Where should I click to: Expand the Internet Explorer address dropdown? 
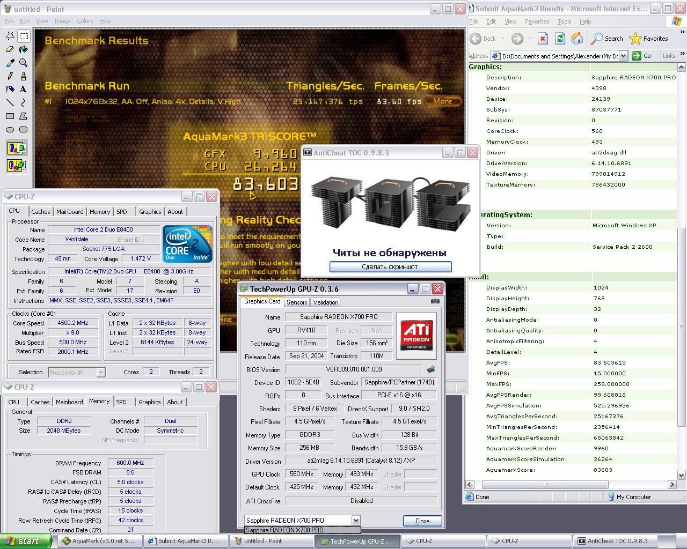coord(623,56)
